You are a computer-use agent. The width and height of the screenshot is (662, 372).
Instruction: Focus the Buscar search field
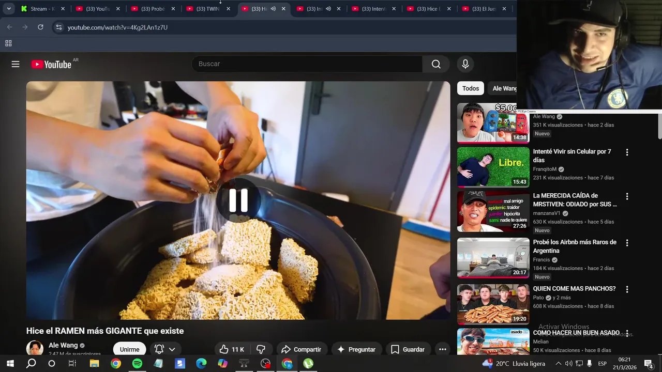[x=308, y=64]
